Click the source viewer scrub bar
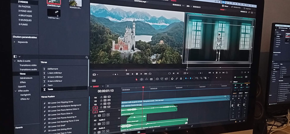 coord(136,70)
